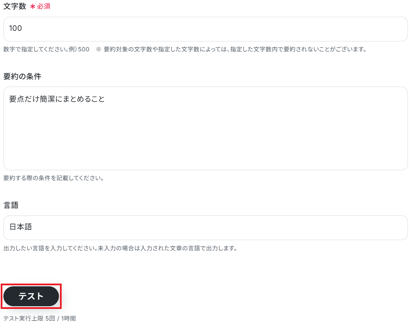Click the テスト button
The image size is (410, 324).
pyautogui.click(x=31, y=296)
